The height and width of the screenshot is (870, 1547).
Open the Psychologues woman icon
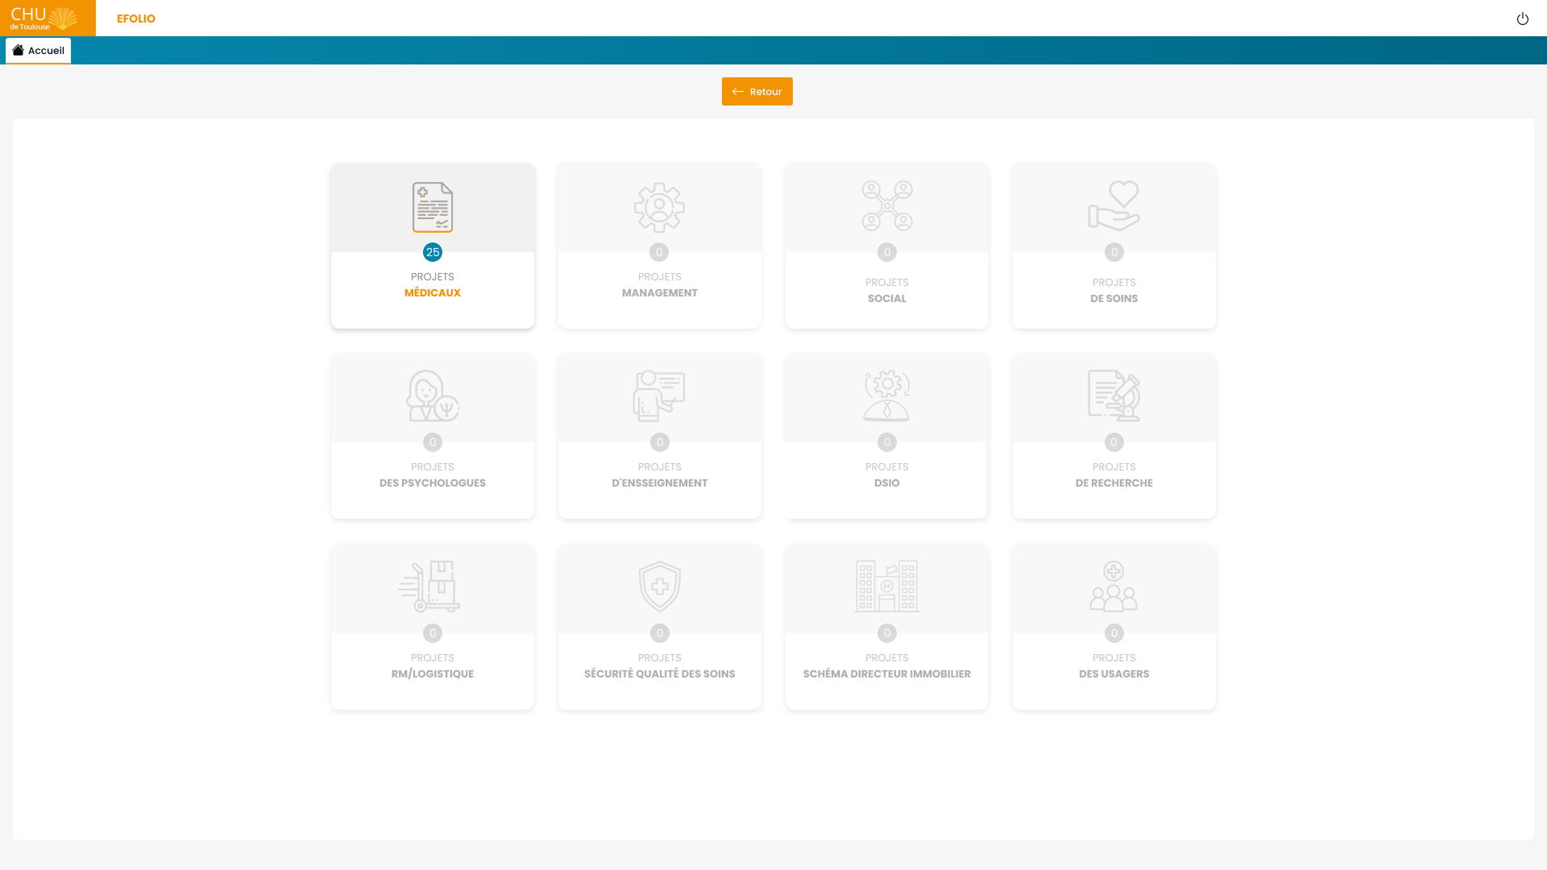tap(433, 396)
